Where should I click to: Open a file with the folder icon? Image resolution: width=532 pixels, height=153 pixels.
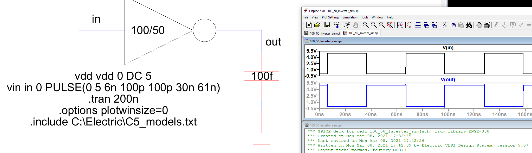(317, 25)
